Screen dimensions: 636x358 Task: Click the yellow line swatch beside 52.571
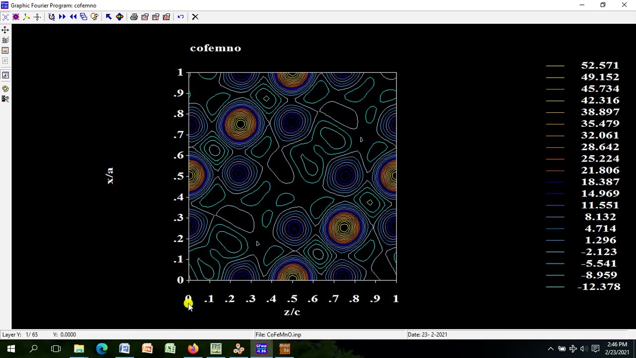point(555,66)
